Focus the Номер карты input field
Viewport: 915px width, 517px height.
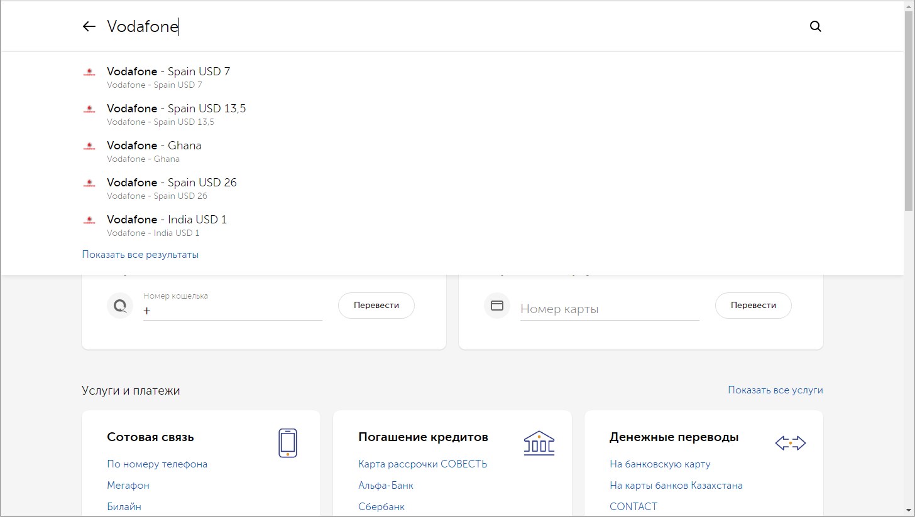click(x=609, y=309)
